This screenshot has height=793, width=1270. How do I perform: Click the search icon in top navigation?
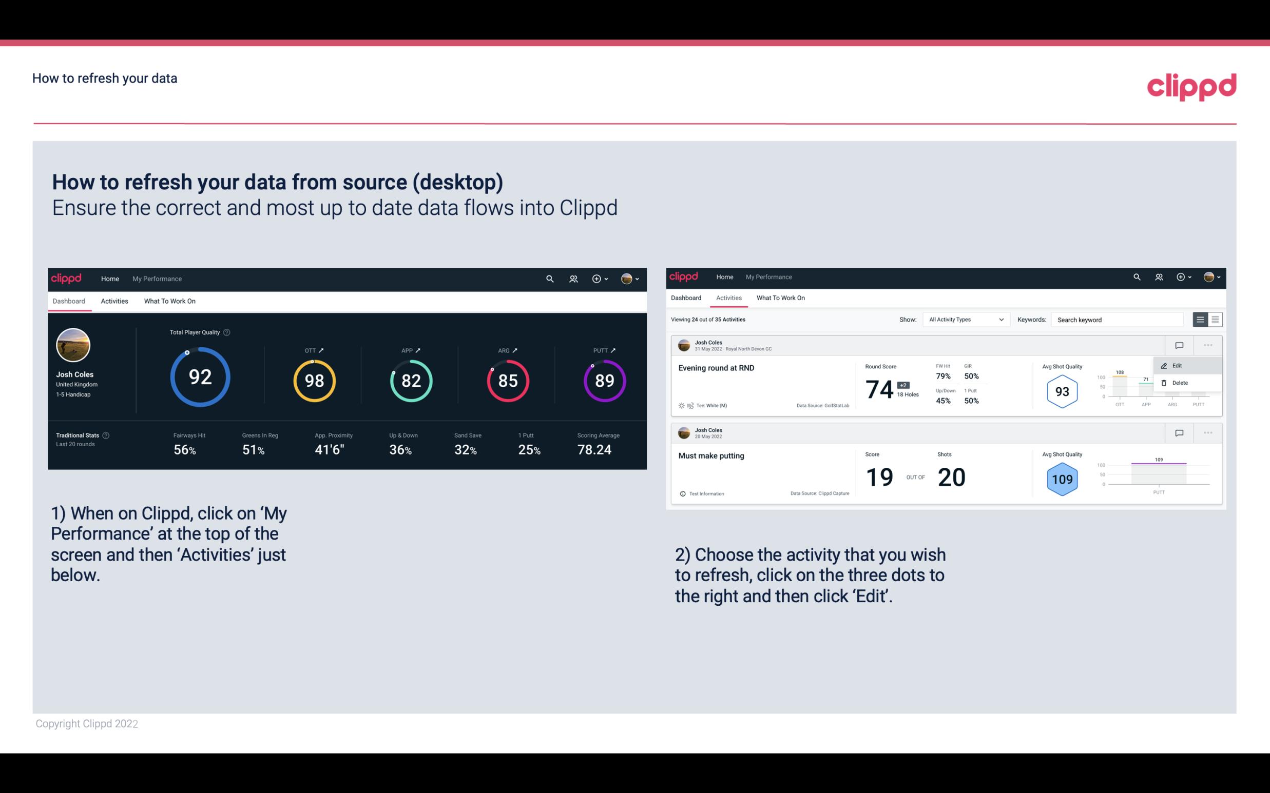click(x=549, y=279)
